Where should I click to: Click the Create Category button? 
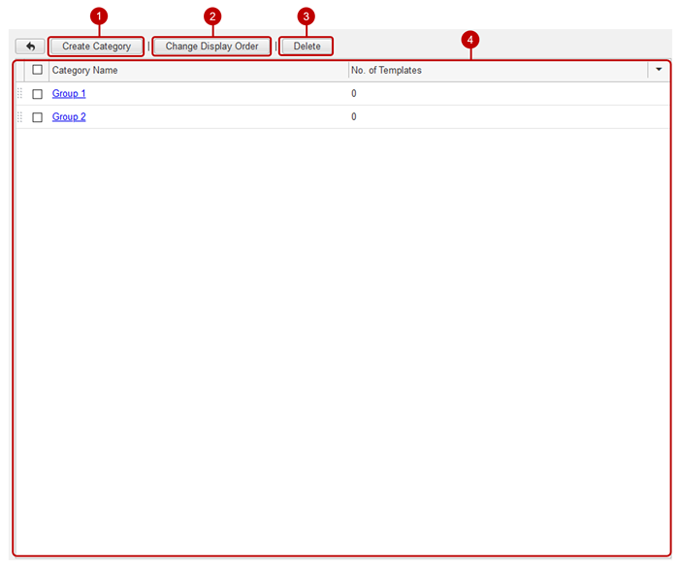(x=96, y=47)
